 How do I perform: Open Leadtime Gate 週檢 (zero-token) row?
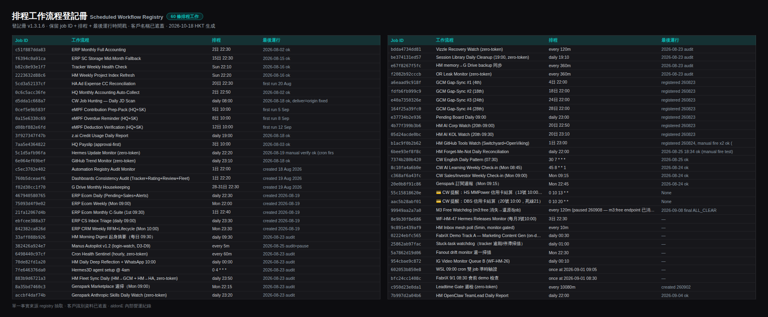(x=572, y=287)
